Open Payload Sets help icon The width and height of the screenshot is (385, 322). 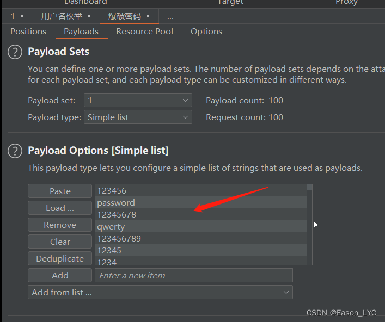(x=15, y=52)
